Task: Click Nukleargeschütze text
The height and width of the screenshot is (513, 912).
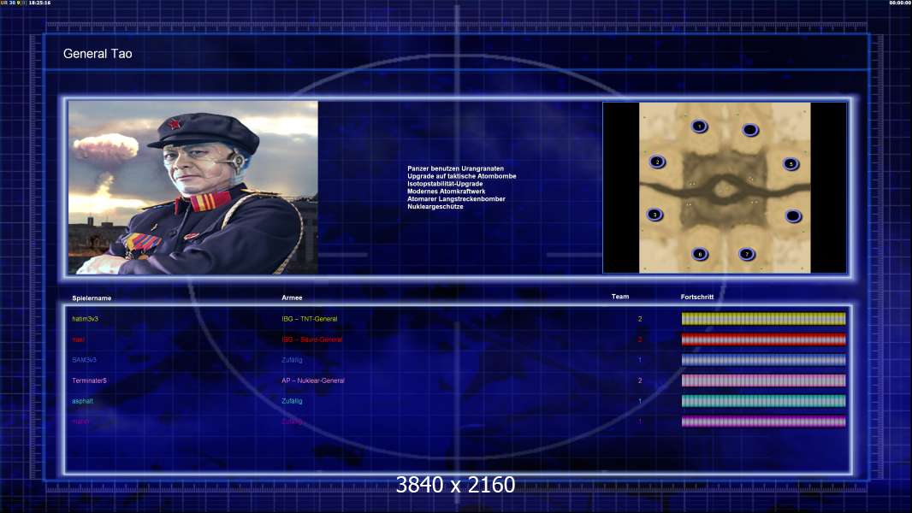Action: pyautogui.click(x=435, y=206)
